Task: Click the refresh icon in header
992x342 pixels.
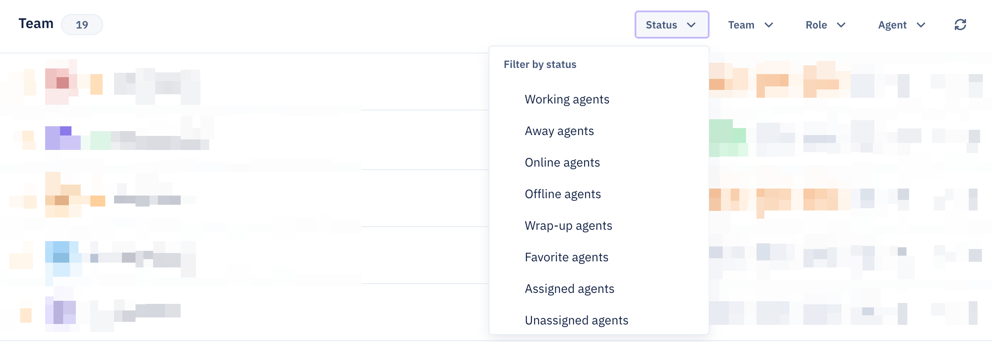Action: (x=960, y=25)
